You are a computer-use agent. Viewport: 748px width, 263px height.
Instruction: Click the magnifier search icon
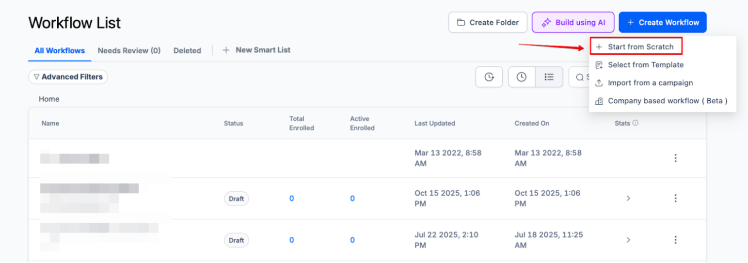[579, 77]
